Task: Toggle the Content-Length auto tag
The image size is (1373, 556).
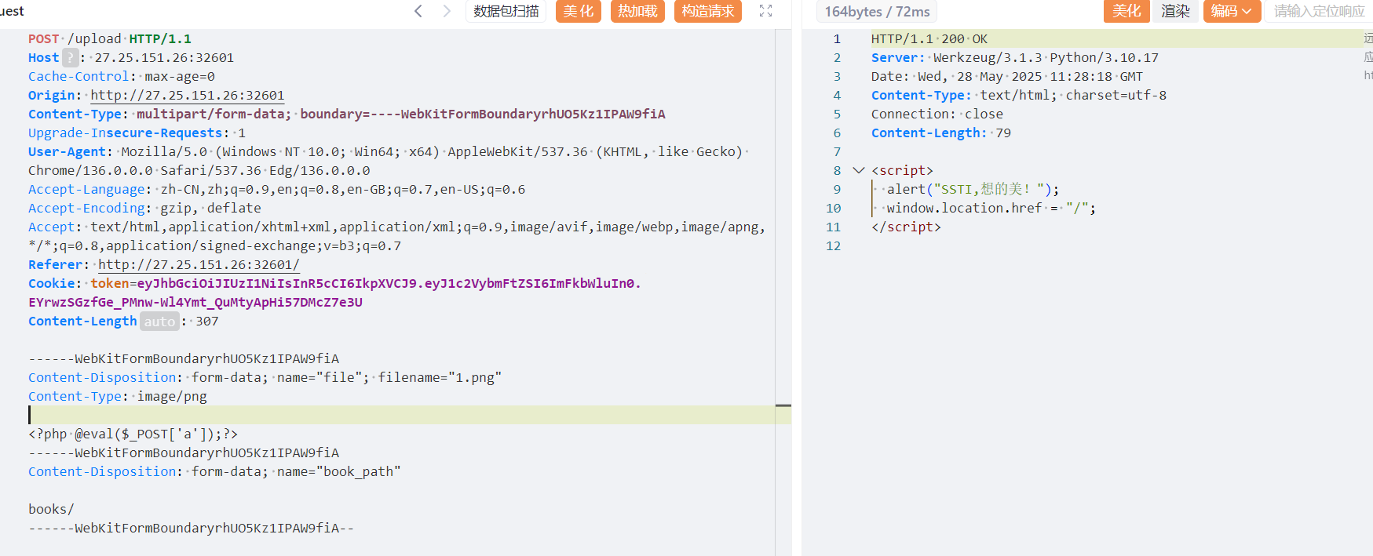Action: [x=159, y=321]
